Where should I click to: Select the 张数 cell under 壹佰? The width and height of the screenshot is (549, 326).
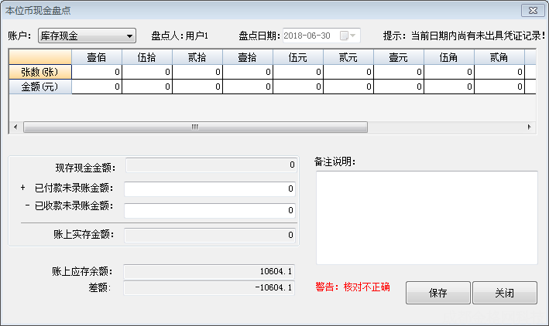pyautogui.click(x=97, y=72)
